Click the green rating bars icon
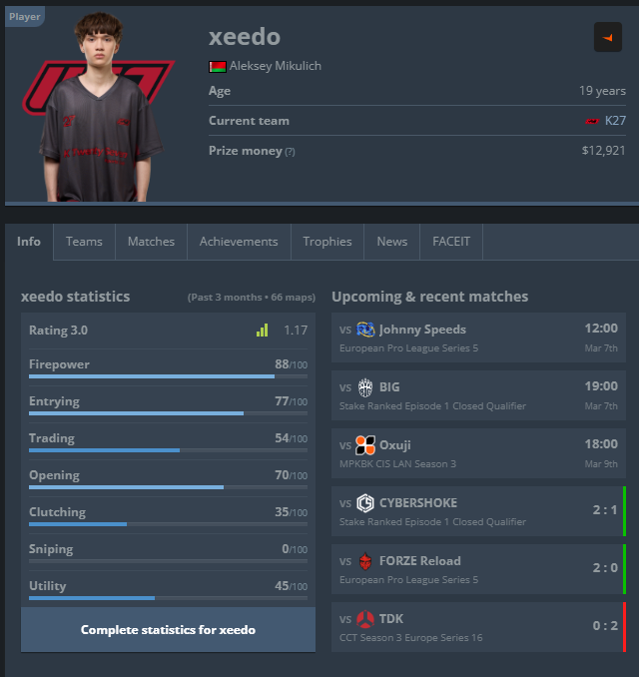The width and height of the screenshot is (639, 677). click(x=262, y=331)
